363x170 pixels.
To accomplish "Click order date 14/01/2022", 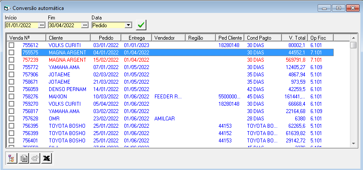I will pos(106,89).
